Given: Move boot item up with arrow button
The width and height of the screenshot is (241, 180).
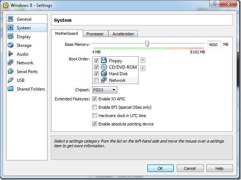Looking at the screenshot, I should [143, 60].
